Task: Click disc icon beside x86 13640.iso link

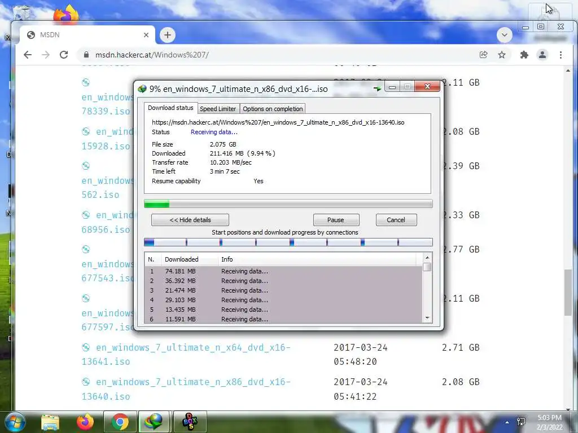Action: (86, 382)
